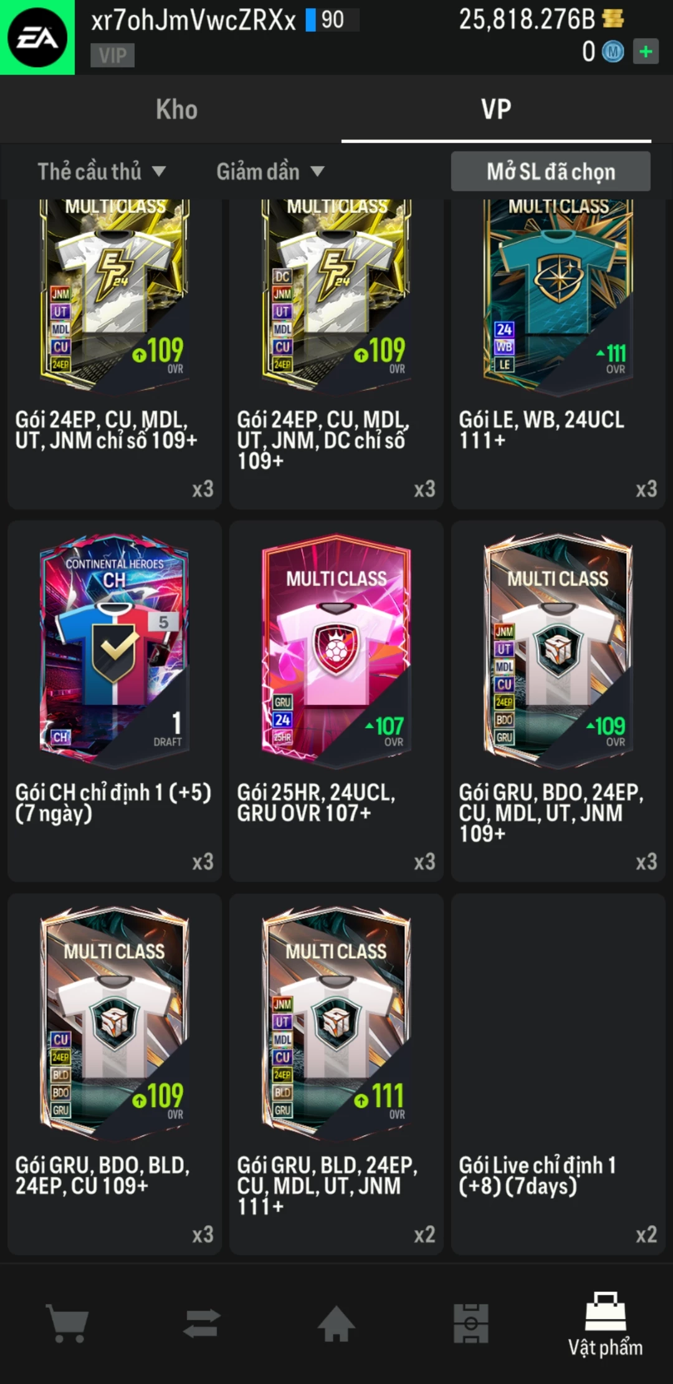The height and width of the screenshot is (1384, 673).
Task: Tap the gold coins balance icon
Action: (613, 19)
